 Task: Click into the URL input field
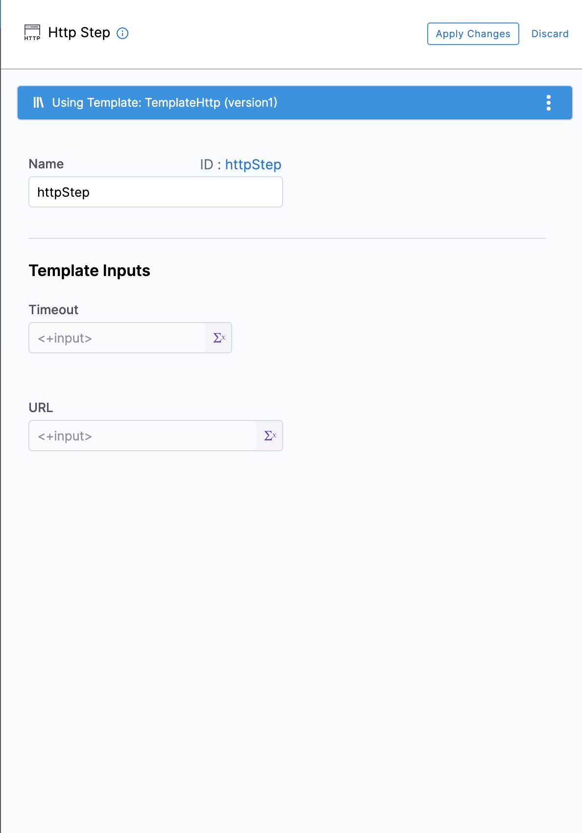143,436
